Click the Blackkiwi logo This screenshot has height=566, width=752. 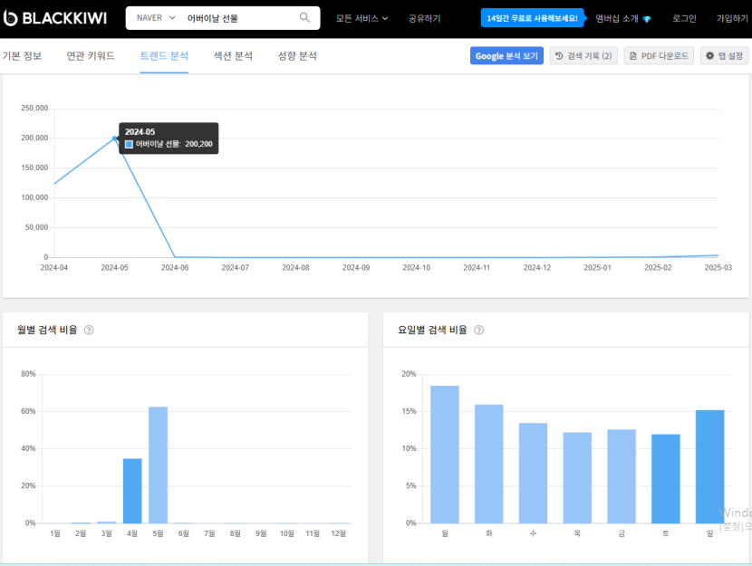[55, 18]
